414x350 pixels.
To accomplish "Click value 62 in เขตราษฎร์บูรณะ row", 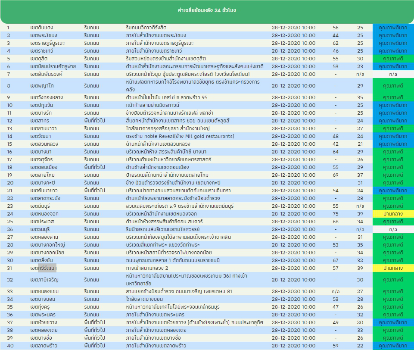I will coord(335,43).
